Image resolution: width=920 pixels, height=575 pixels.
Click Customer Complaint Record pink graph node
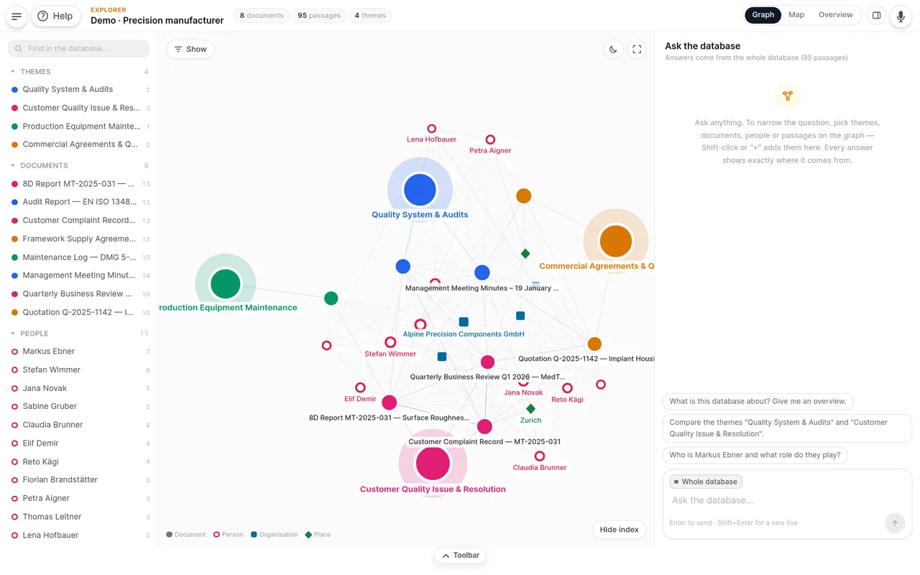484,426
